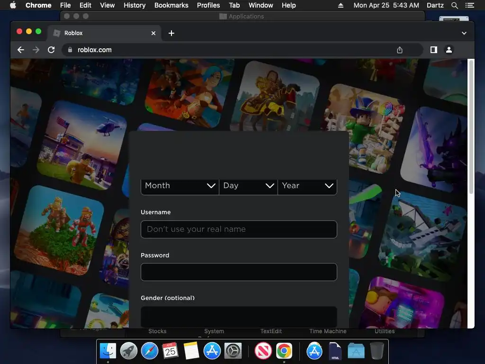Go back to the previous page
The image size is (485, 364).
pos(21,50)
